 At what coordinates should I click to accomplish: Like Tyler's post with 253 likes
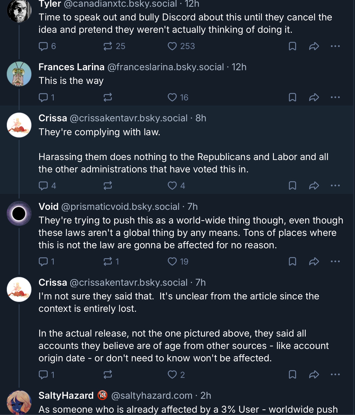click(172, 46)
